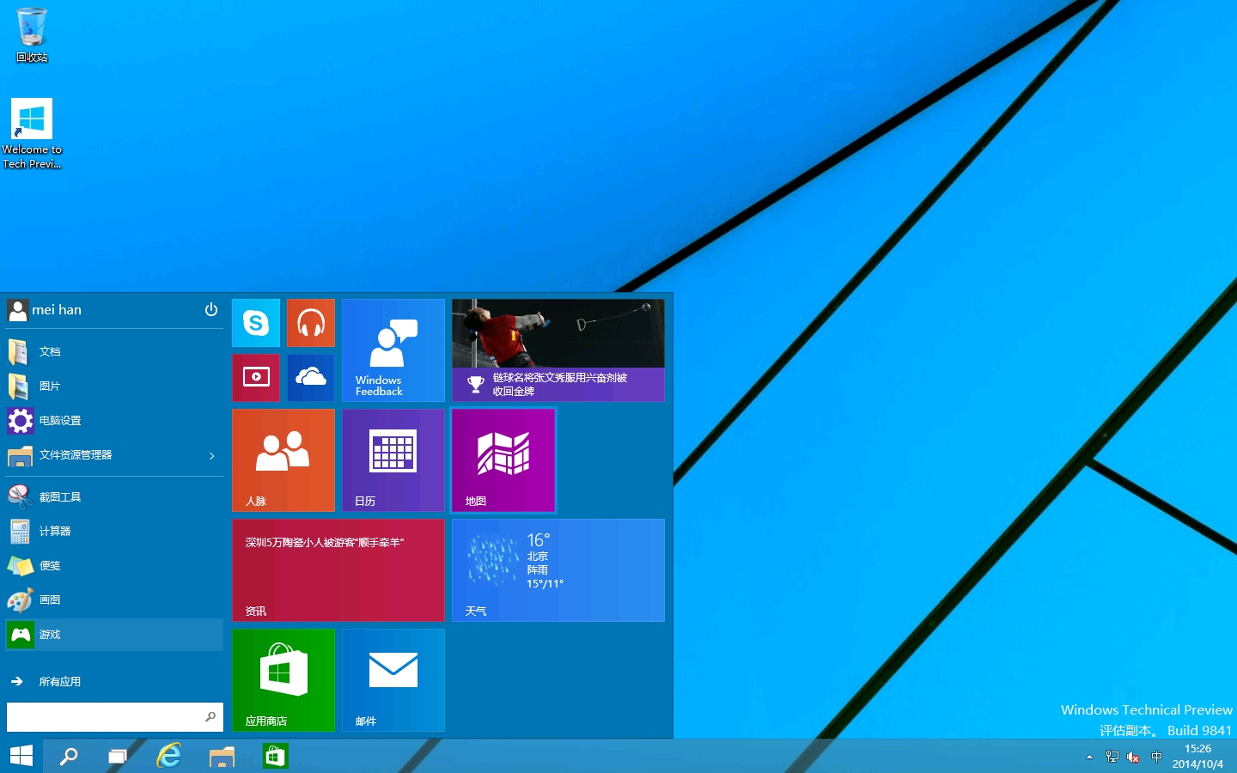
Task: Open the Music headphones tile
Action: pos(311,323)
